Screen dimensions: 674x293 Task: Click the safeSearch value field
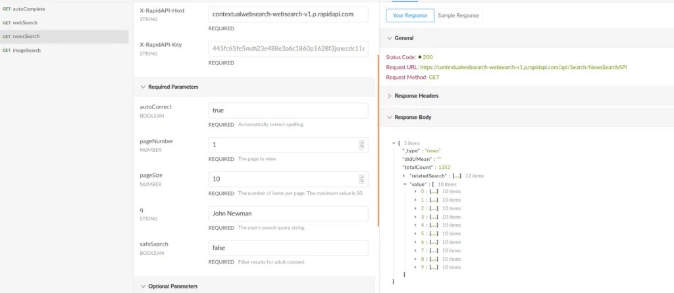(x=288, y=248)
